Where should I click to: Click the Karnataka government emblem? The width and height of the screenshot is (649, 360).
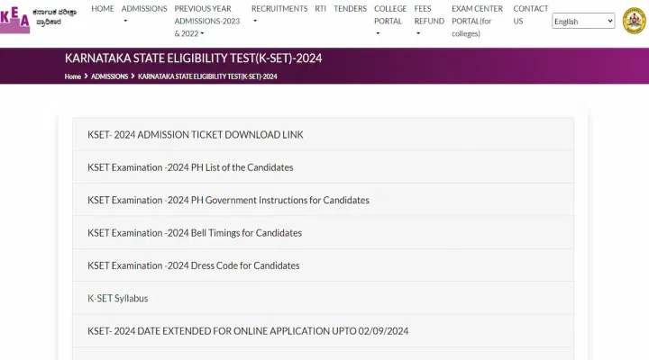[634, 21]
